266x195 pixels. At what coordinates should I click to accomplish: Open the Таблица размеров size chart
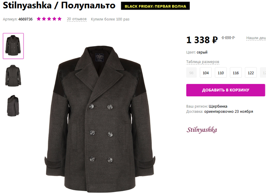pos(203,62)
